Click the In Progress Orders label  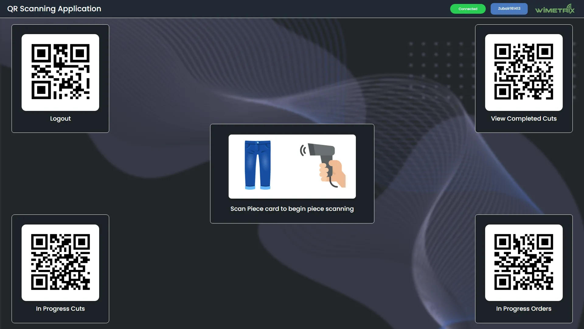[523, 309]
